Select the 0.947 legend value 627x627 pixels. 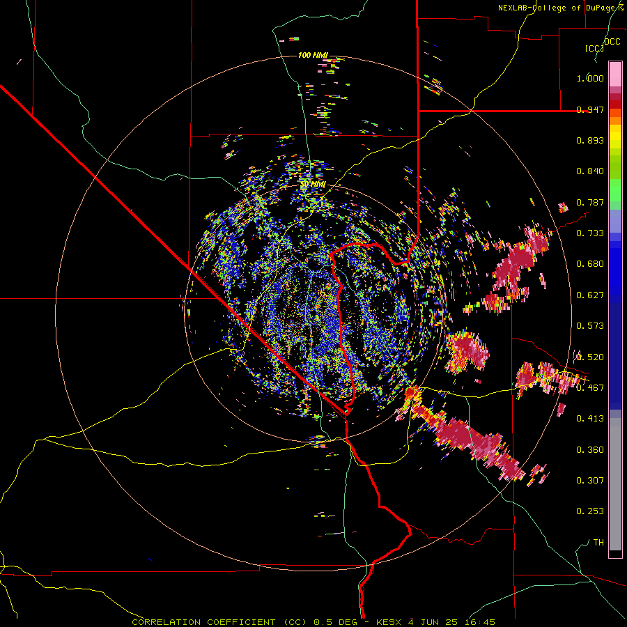click(590, 109)
